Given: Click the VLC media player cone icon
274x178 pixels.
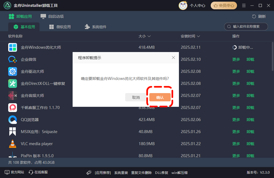Looking at the screenshot, I should pos(13,144).
